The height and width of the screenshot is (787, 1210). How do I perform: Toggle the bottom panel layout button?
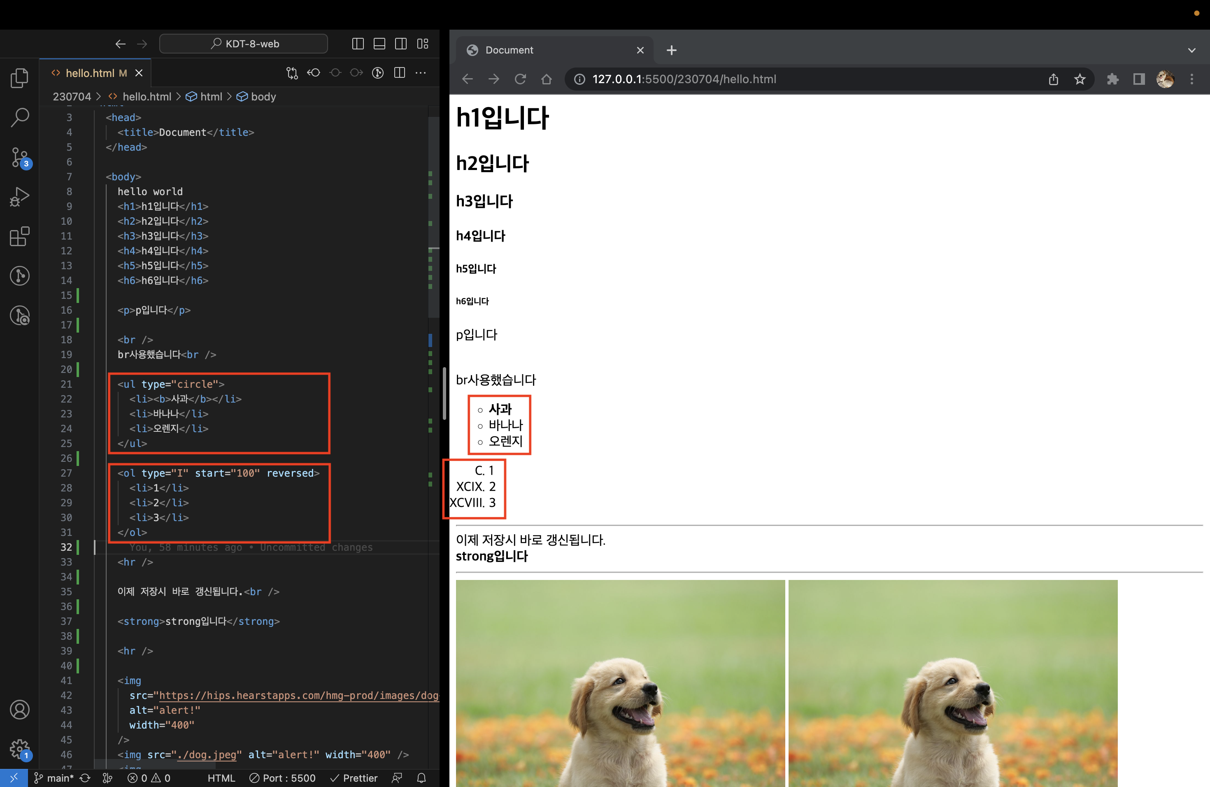(379, 44)
